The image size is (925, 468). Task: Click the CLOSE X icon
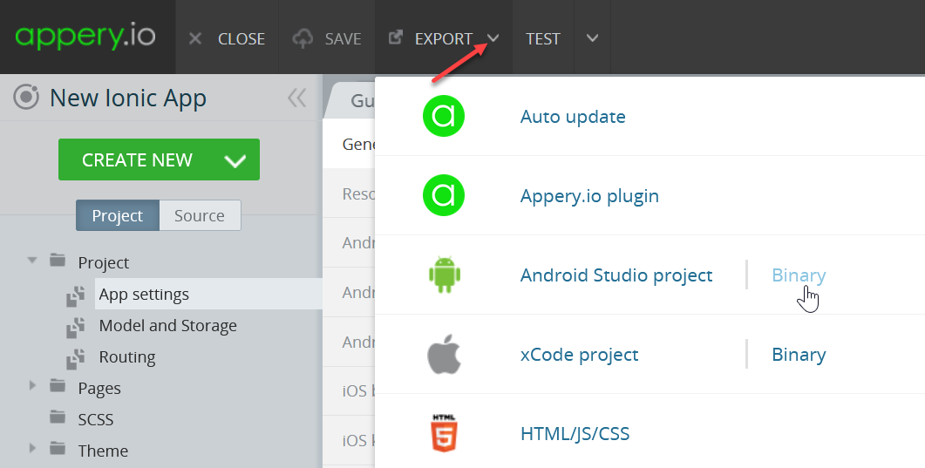(x=195, y=39)
